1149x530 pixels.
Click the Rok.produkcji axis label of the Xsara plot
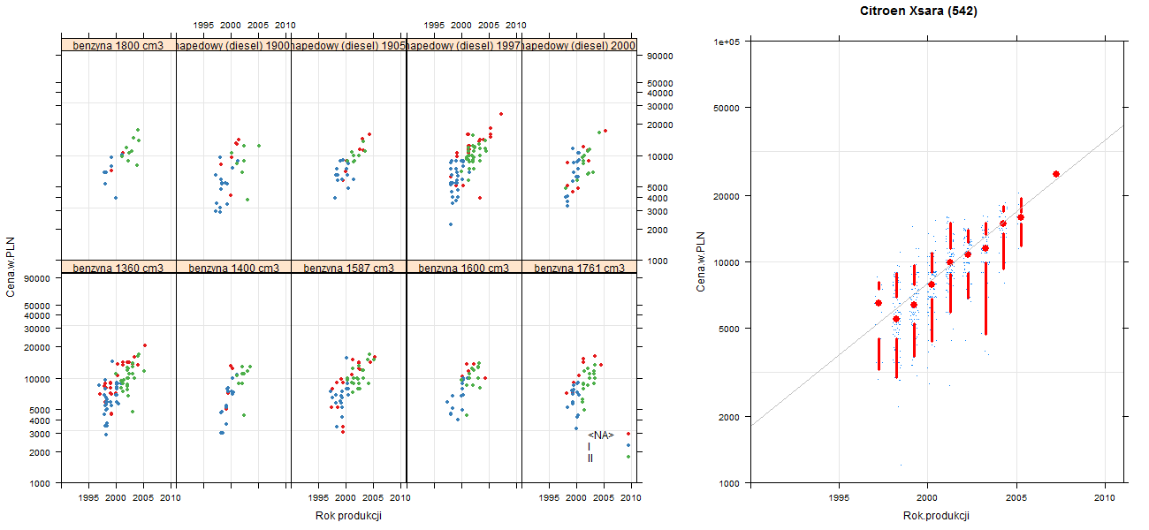coord(937,516)
